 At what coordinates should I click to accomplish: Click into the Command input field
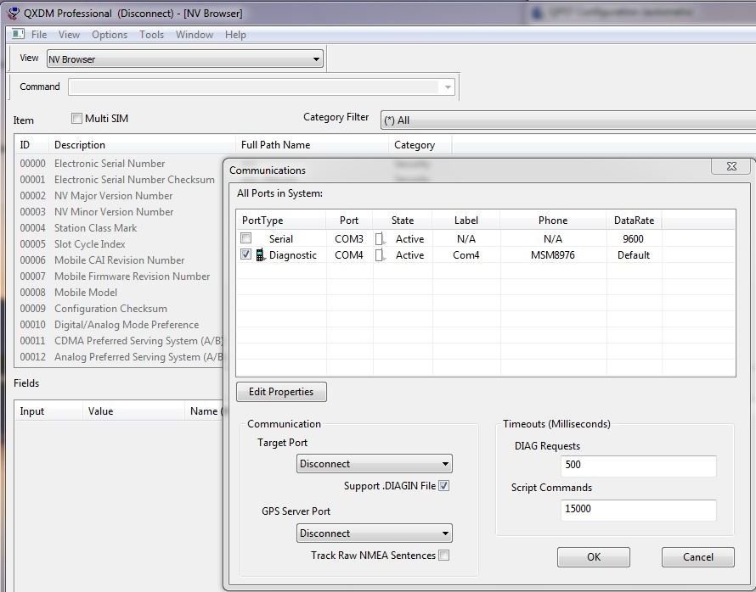254,87
